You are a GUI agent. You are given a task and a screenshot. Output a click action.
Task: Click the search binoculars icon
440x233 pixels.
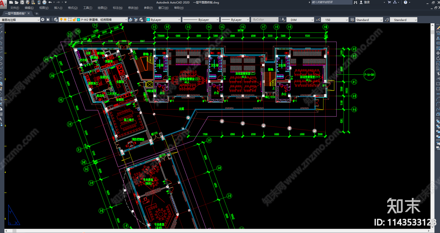coord(356,2)
